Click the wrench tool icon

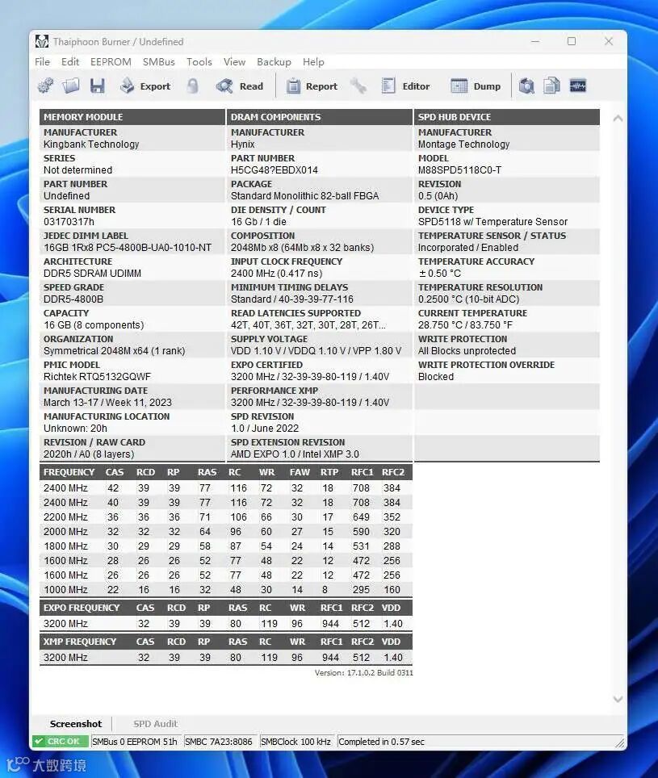point(358,86)
